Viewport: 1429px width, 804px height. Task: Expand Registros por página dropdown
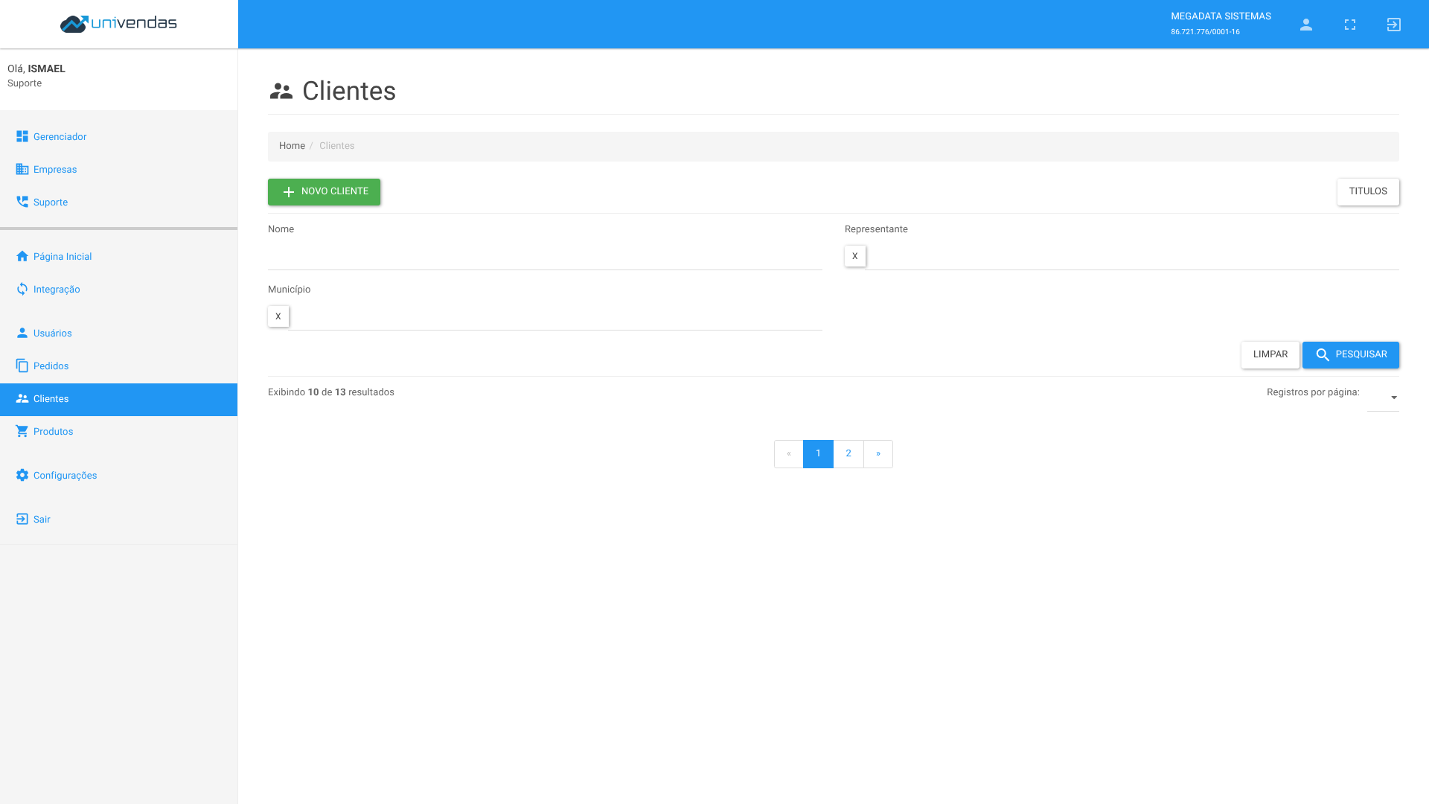pos(1383,398)
